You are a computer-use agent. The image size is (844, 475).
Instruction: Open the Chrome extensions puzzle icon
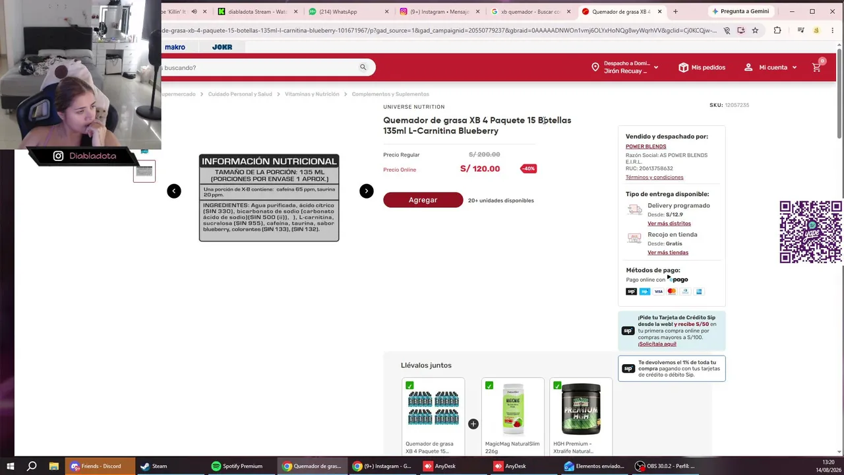(x=777, y=30)
